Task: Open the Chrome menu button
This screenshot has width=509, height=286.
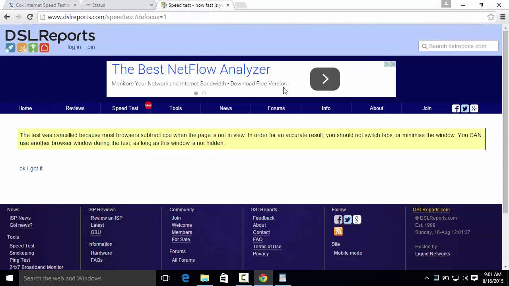Action: tap(503, 17)
